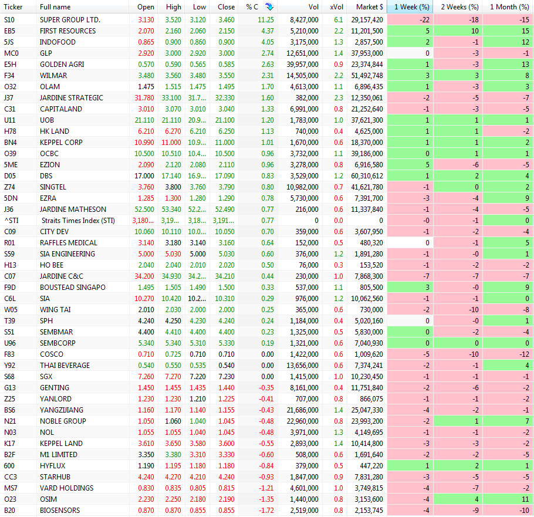Select ticker Z74 for SINGTEL
Image resolution: width=534 pixels, height=517 pixels.
9,187
